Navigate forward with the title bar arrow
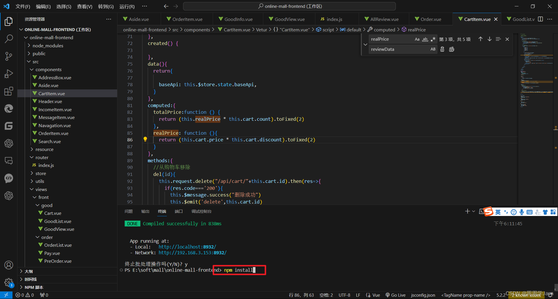Image resolution: width=558 pixels, height=299 pixels. click(176, 6)
